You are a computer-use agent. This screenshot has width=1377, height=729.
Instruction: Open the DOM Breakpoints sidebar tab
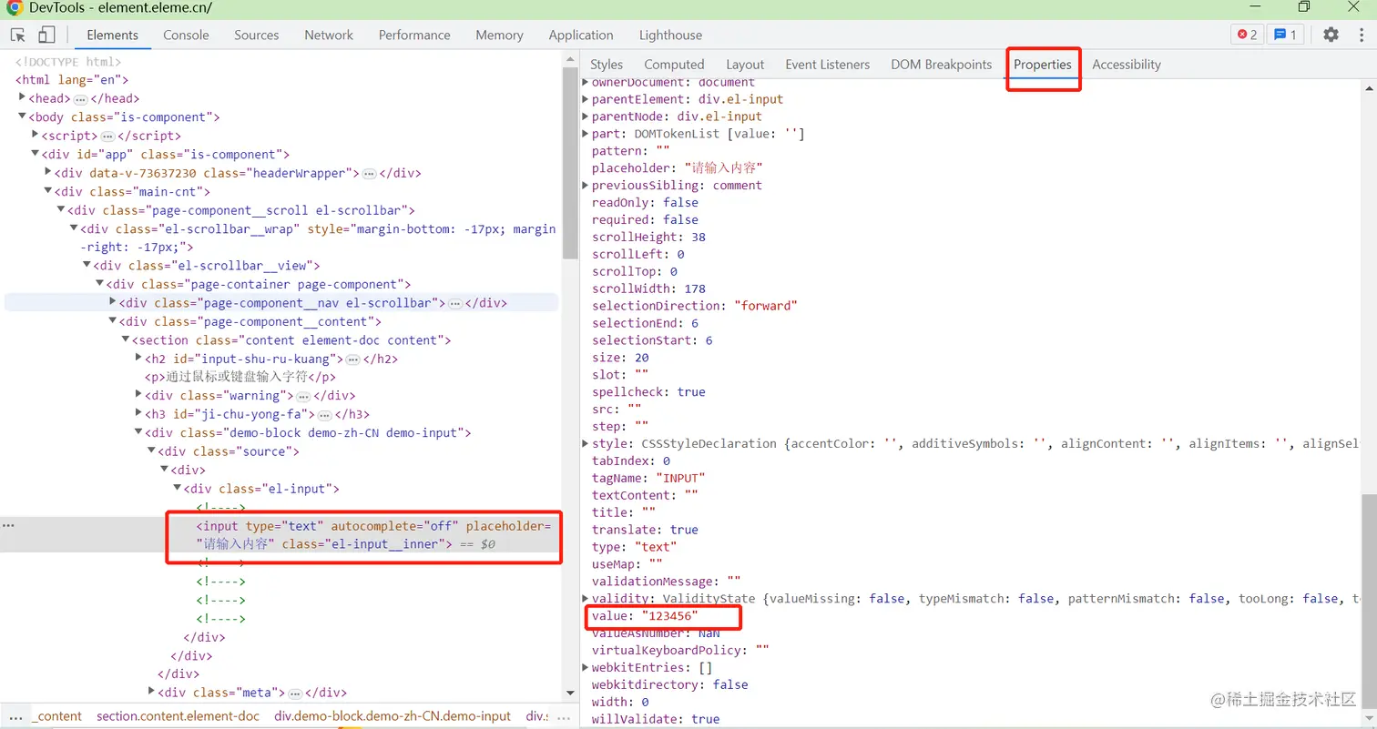[941, 65]
